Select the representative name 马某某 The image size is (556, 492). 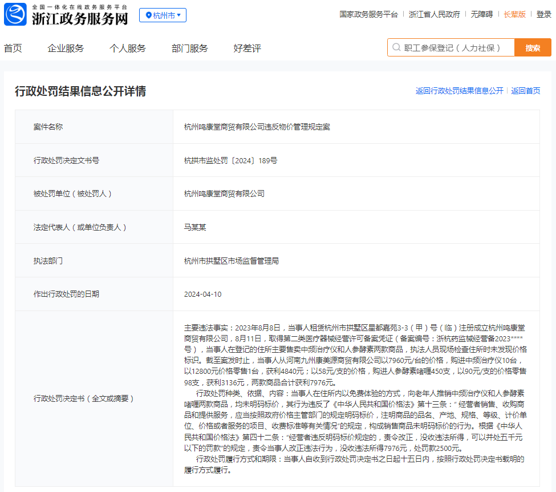click(x=195, y=227)
